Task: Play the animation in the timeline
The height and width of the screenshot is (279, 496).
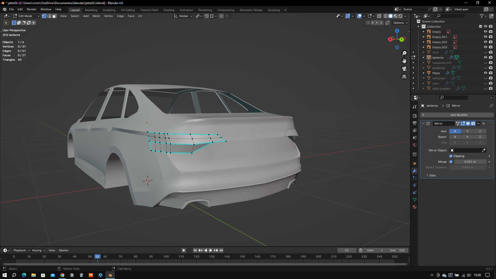Action: click(211, 250)
